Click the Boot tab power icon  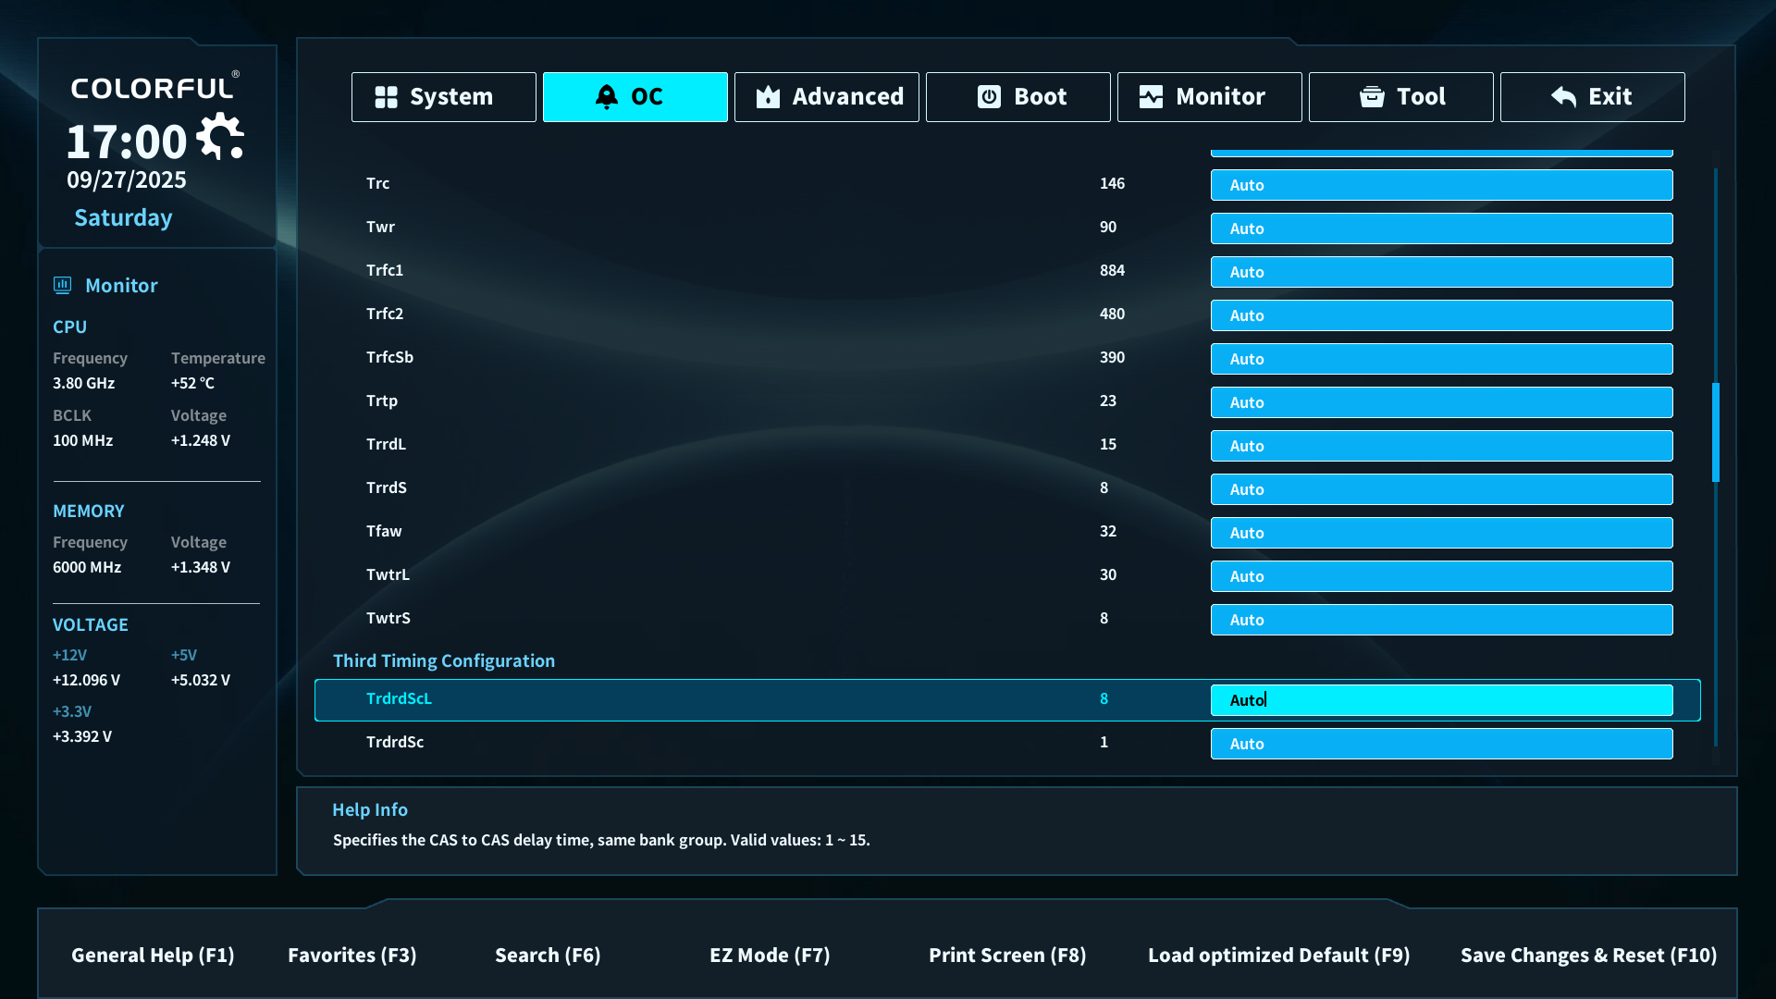click(989, 97)
